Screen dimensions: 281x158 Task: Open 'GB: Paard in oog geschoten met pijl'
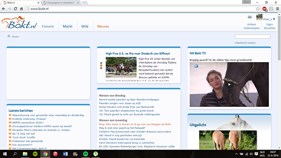120,136
